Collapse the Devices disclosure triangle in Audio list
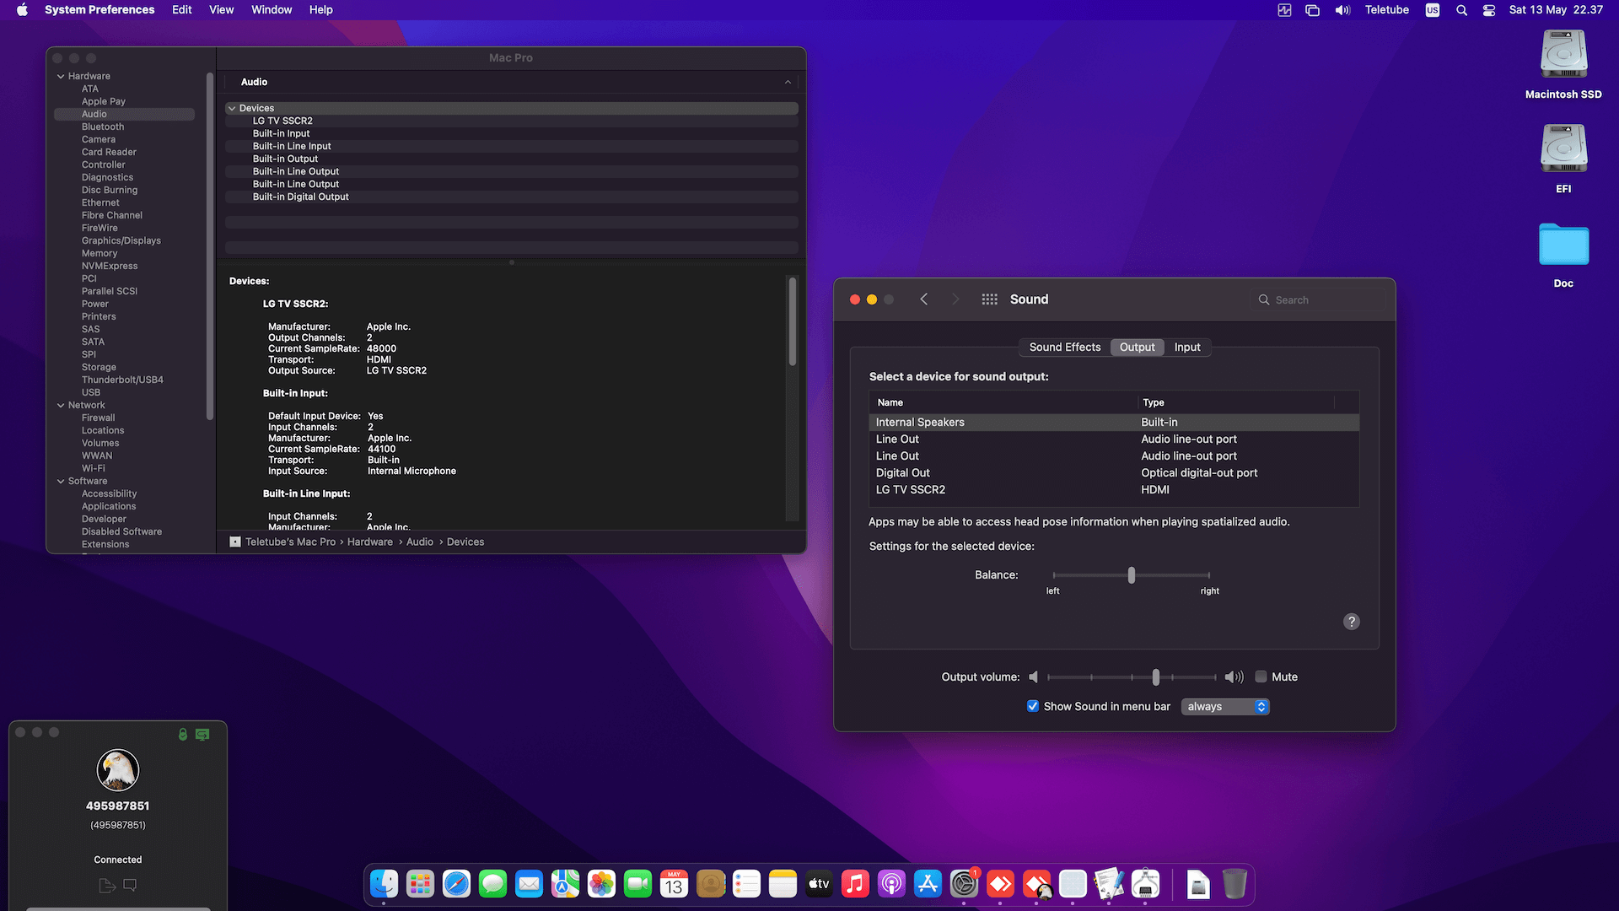The width and height of the screenshot is (1619, 911). (x=232, y=108)
